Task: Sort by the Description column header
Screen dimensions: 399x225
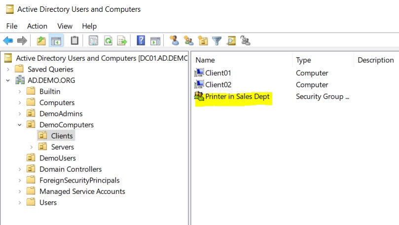Action: coord(376,60)
